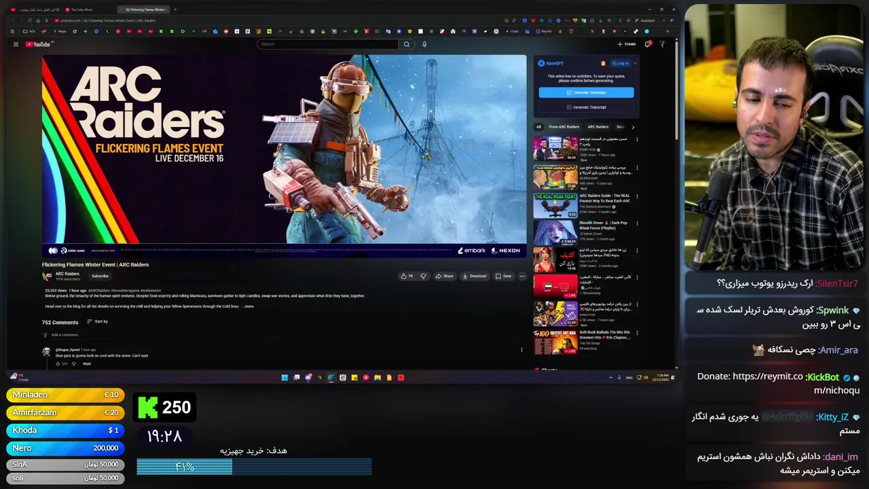869x489 pixels.
Task: Expand the description with ...more
Action: point(248,306)
